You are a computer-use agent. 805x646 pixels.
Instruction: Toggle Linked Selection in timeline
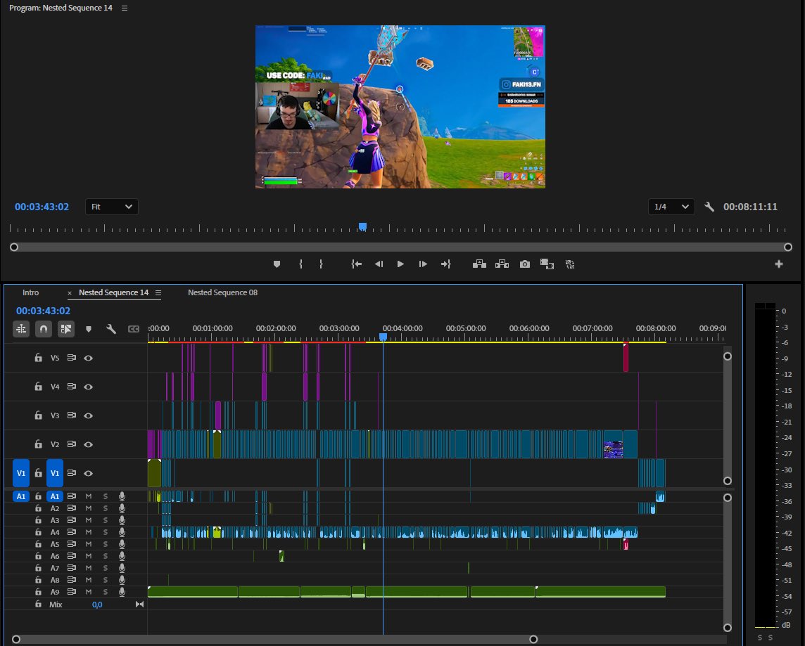(x=66, y=329)
